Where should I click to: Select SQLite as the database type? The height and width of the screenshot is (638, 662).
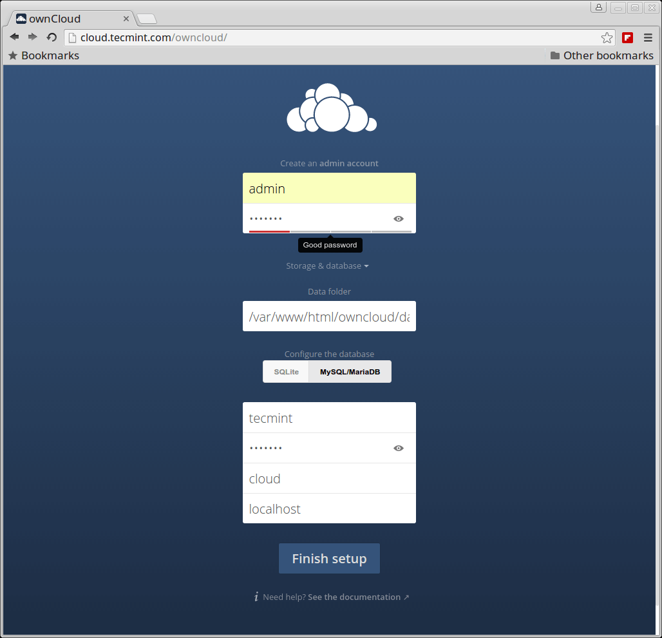(x=286, y=371)
